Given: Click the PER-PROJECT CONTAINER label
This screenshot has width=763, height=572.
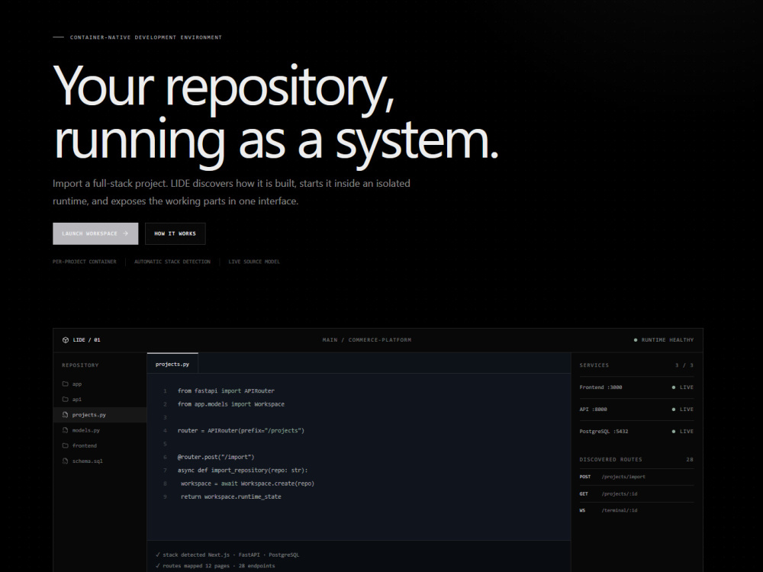Looking at the screenshot, I should 85,262.
